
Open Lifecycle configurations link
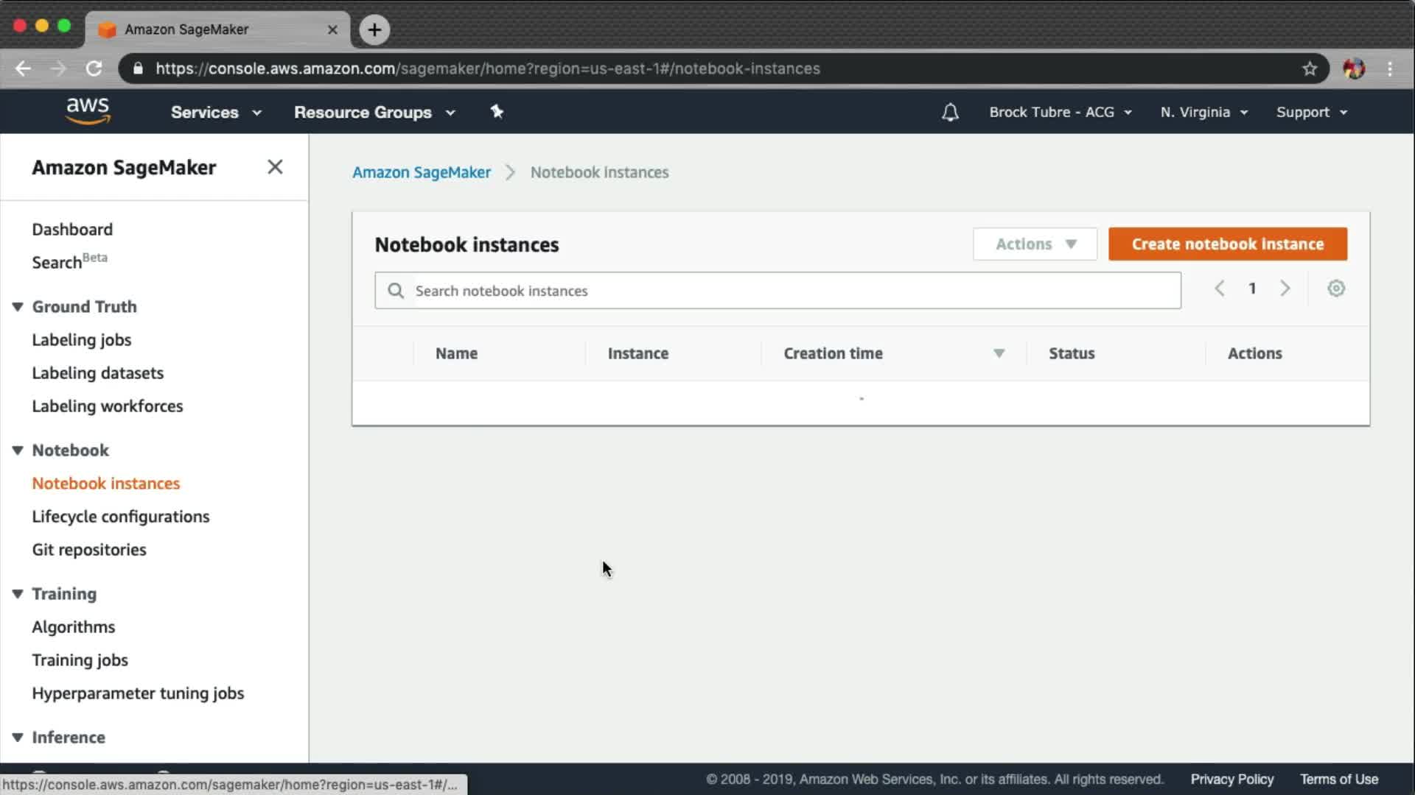120,517
